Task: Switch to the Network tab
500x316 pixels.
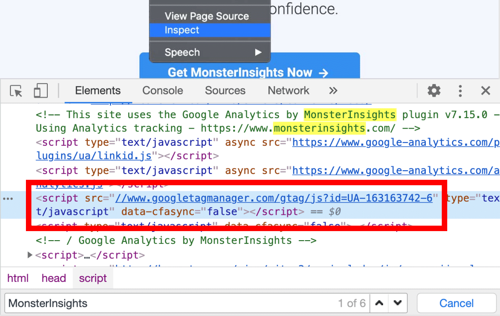Action: 288,91
